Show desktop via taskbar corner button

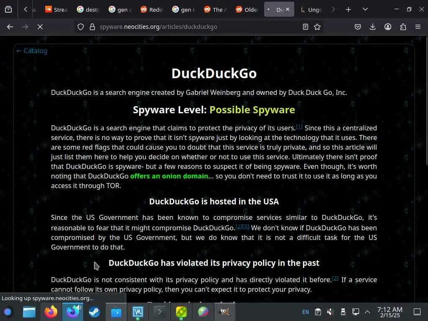417,312
